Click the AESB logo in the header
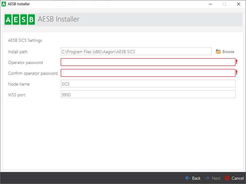The width and height of the screenshot is (246, 184). [x=20, y=19]
